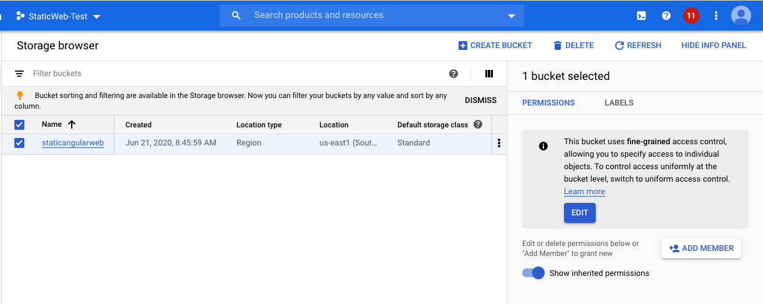Click the Filter buckets input field
This screenshot has width=763, height=304.
(x=237, y=74)
